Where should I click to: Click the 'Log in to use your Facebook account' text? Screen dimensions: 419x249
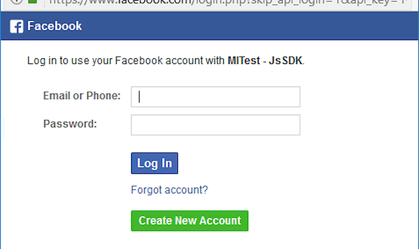(115, 60)
